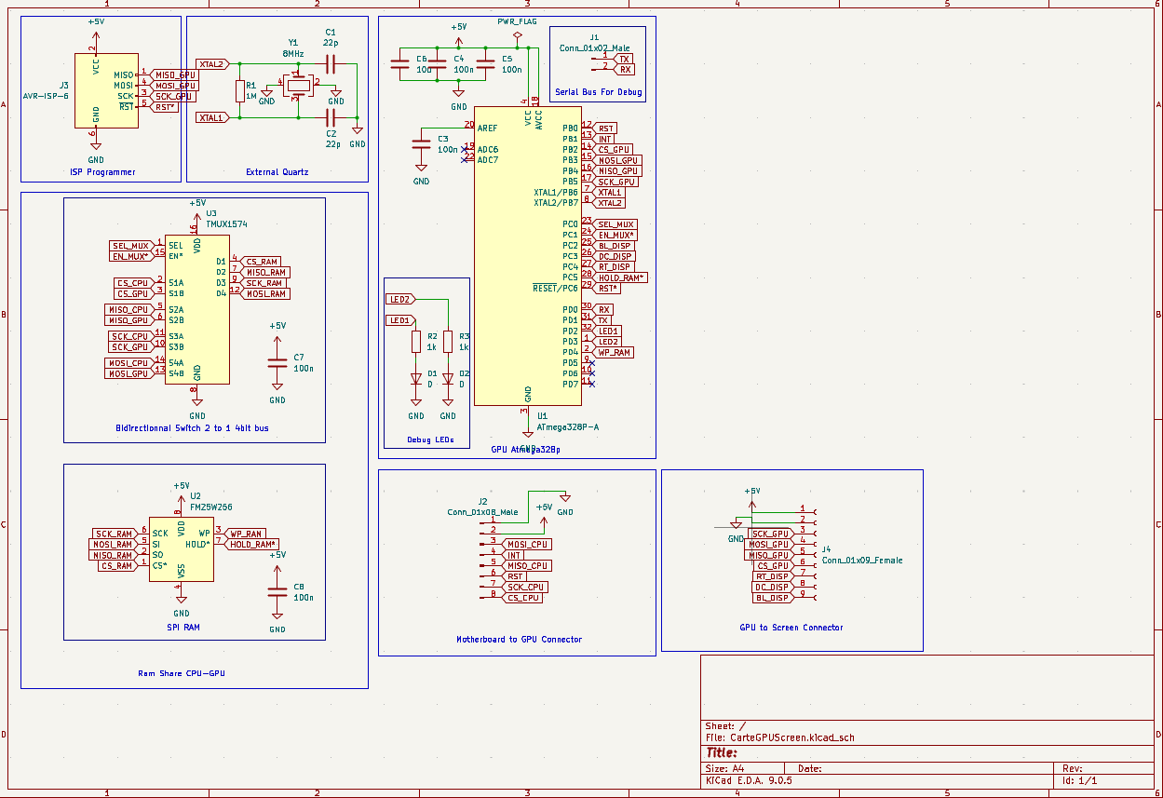Click the PWR_FLAG power symbol

pyautogui.click(x=518, y=36)
